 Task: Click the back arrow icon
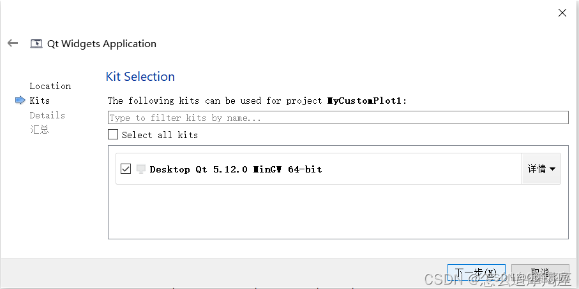(x=13, y=43)
